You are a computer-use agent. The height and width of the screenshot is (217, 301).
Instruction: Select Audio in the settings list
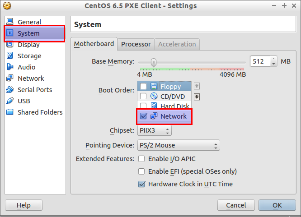pyautogui.click(x=27, y=67)
